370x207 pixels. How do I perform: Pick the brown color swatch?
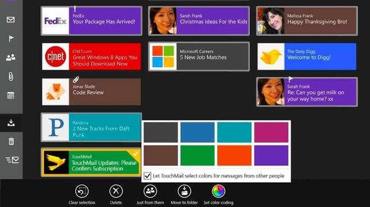(x=161, y=155)
